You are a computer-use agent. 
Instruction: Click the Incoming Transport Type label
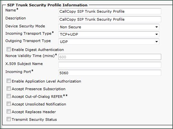[29, 33]
